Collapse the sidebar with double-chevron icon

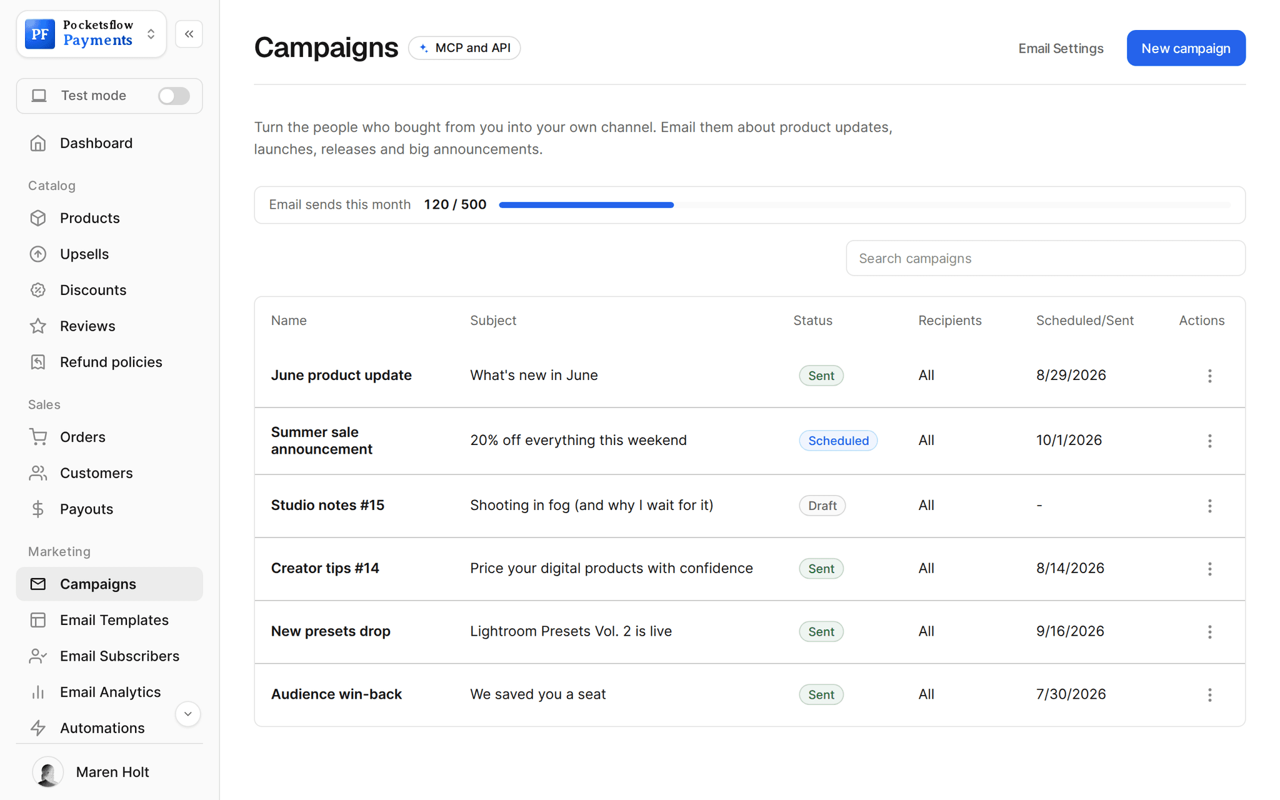tap(189, 34)
